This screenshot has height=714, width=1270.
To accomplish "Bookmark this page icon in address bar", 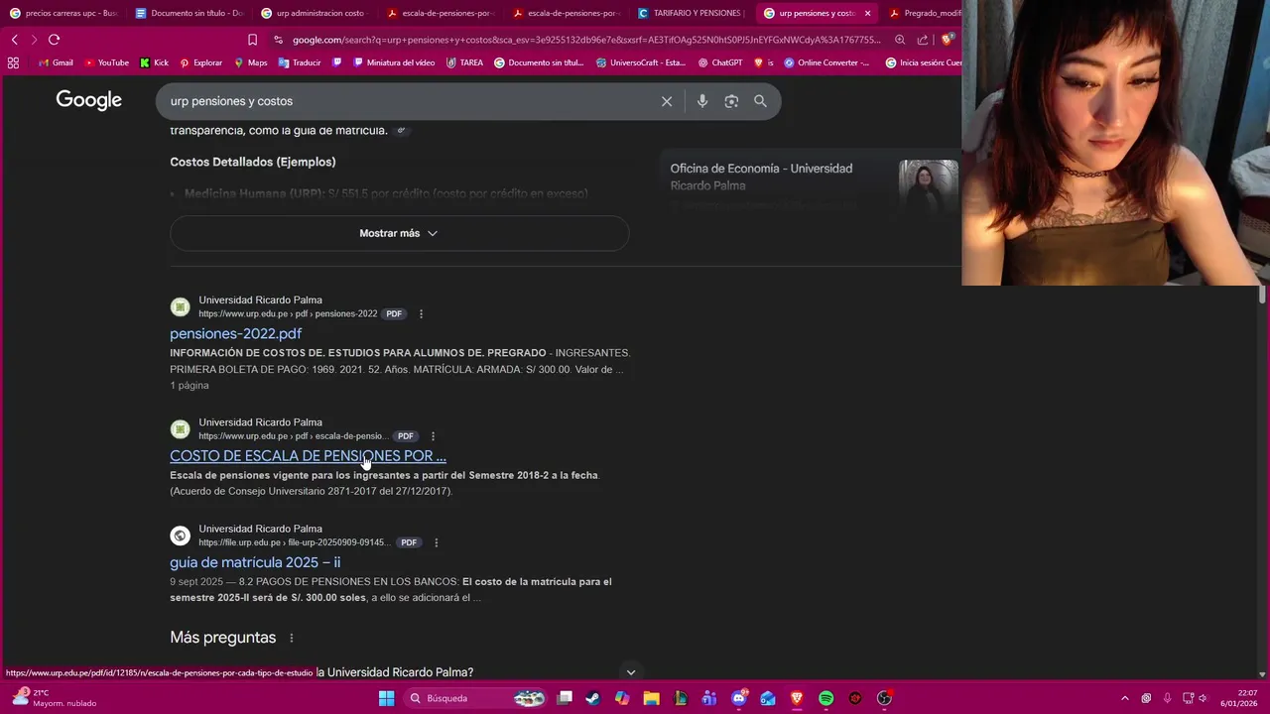I will (252, 40).
